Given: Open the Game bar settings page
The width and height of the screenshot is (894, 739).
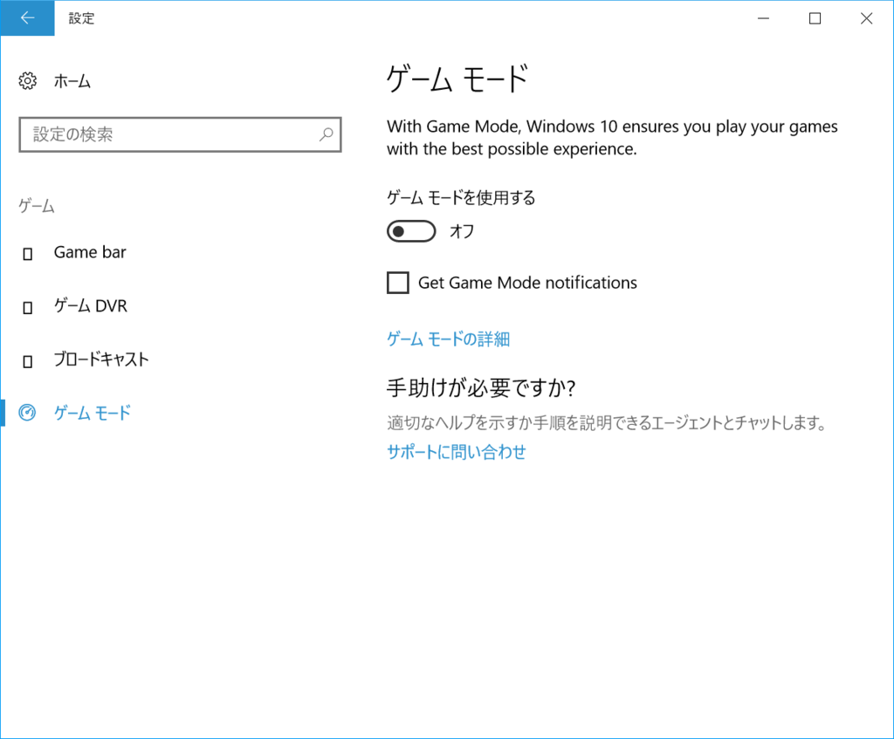Looking at the screenshot, I should tap(90, 251).
